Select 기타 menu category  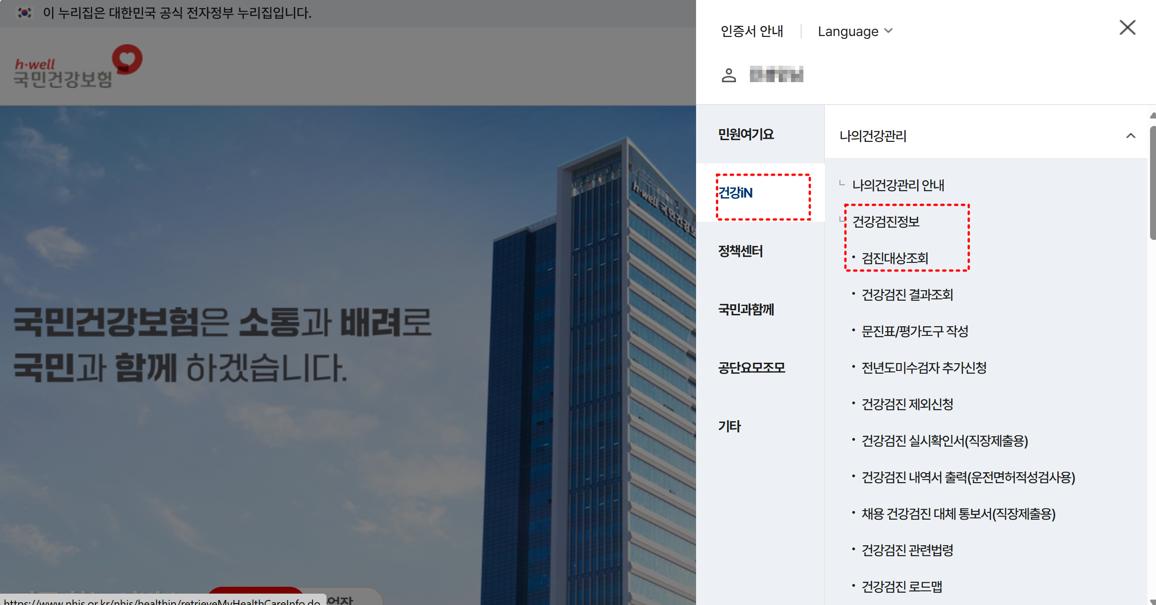click(729, 427)
